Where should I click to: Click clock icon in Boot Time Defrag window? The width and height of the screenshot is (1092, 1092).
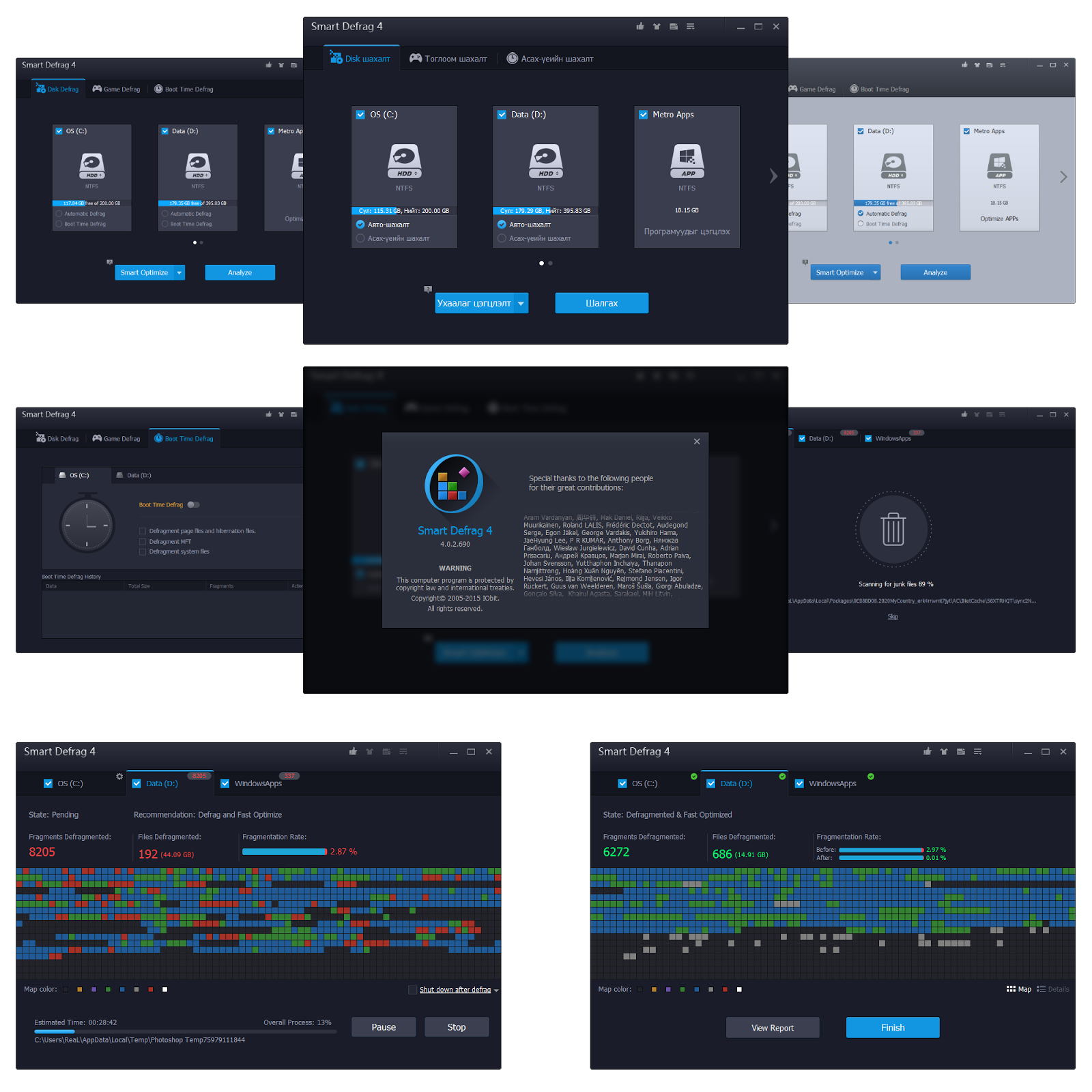click(87, 525)
